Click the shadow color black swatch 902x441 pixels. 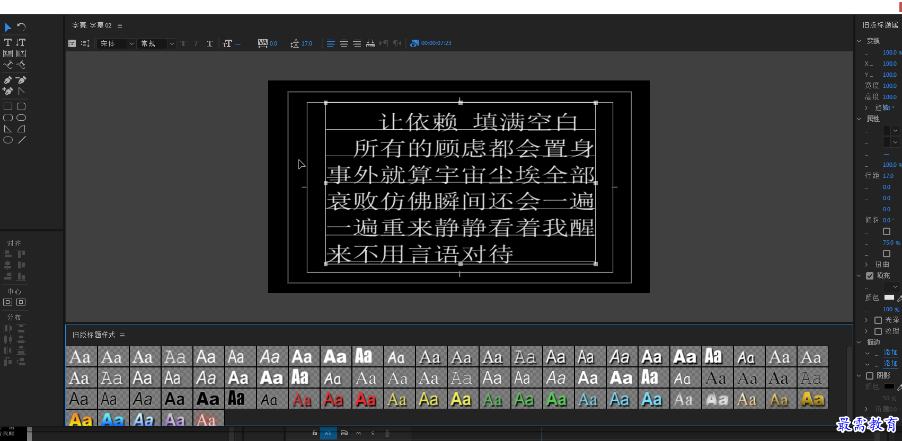[x=889, y=386]
